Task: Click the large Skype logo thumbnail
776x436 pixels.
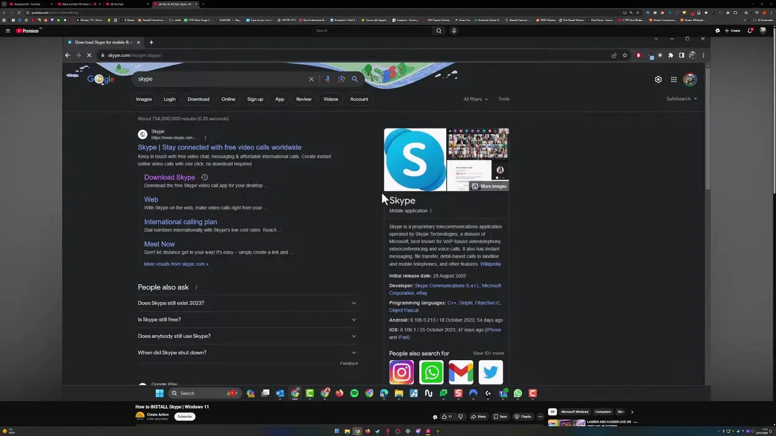Action: (x=415, y=159)
